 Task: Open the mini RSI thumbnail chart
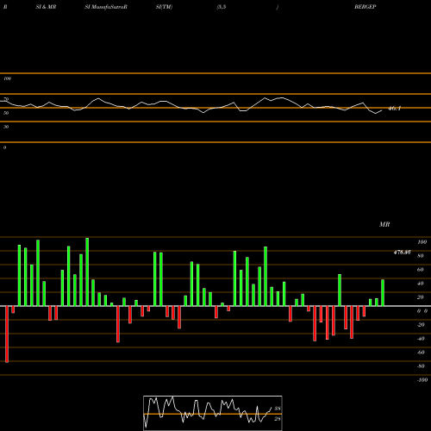click(213, 413)
